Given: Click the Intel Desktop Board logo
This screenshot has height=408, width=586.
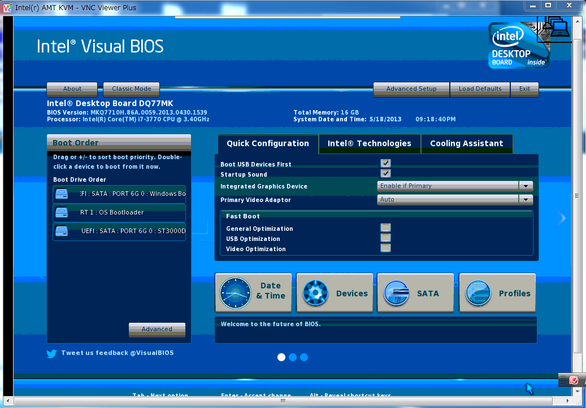Looking at the screenshot, I should (x=519, y=46).
